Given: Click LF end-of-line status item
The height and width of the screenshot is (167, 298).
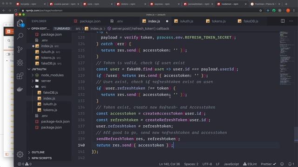Looking at the screenshot, I should pos(218,164).
